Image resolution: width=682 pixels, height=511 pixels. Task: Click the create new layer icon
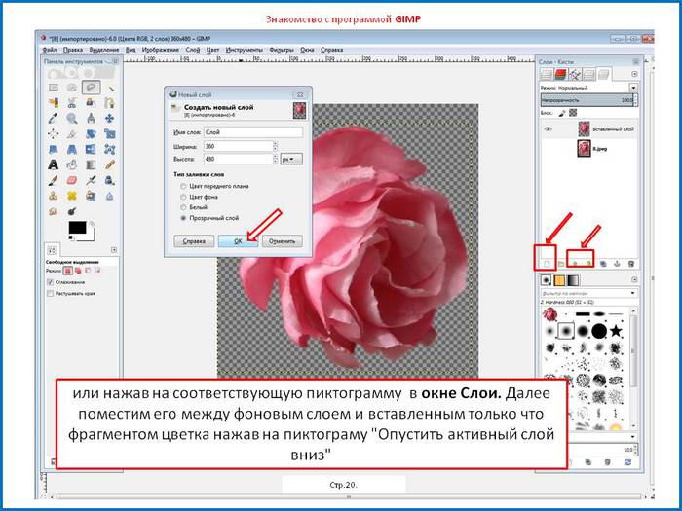[547, 264]
